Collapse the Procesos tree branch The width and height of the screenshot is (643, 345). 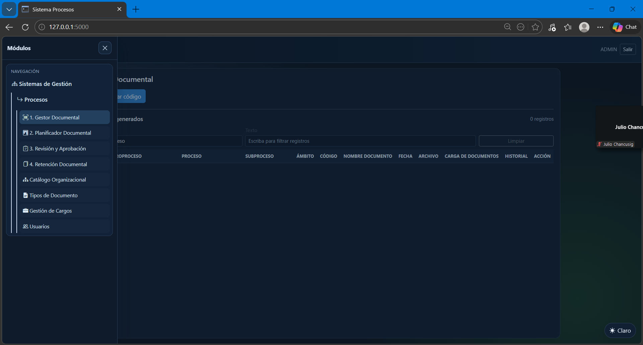pyautogui.click(x=32, y=100)
